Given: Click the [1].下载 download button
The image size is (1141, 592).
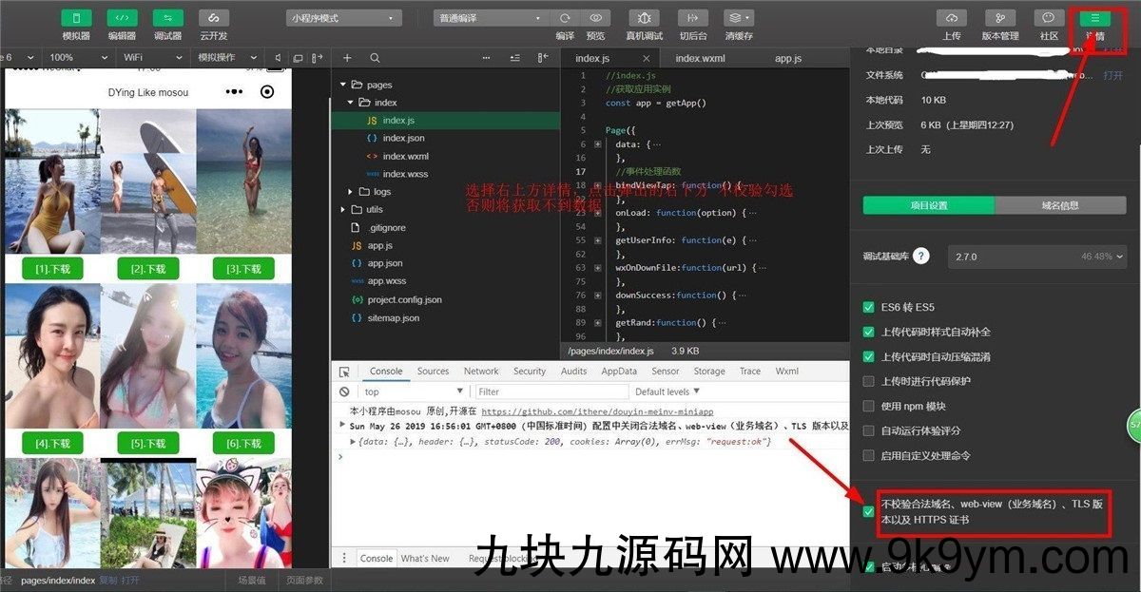Looking at the screenshot, I should (x=52, y=269).
